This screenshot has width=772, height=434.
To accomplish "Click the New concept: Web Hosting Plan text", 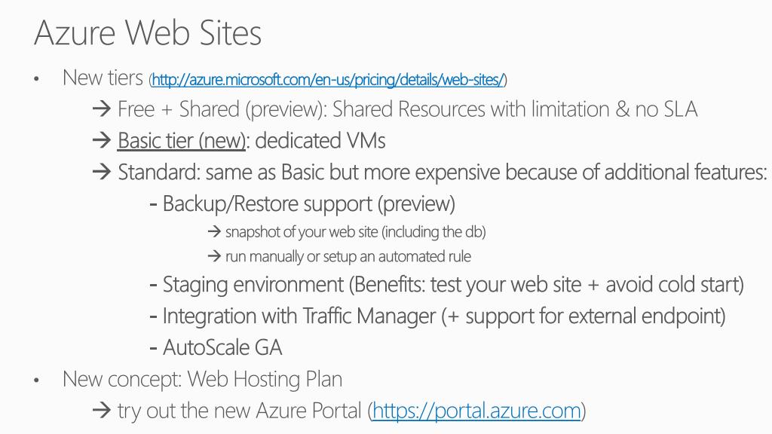I will (x=202, y=380).
